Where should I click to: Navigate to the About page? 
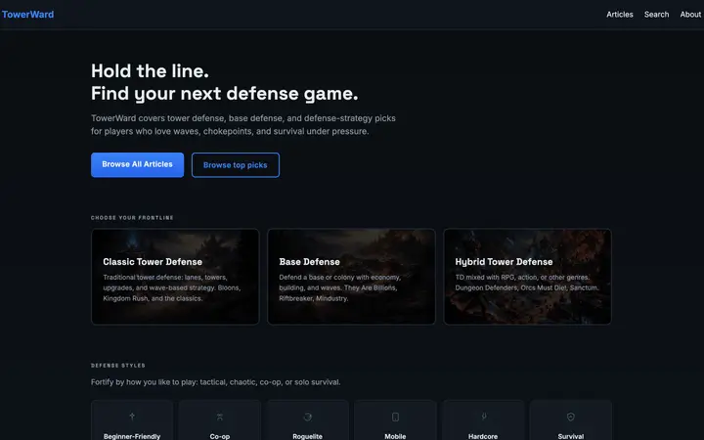[x=690, y=15]
